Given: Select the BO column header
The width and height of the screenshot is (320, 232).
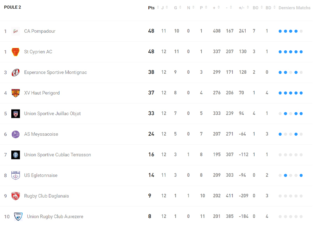Looking at the screenshot, I should click(x=255, y=8).
